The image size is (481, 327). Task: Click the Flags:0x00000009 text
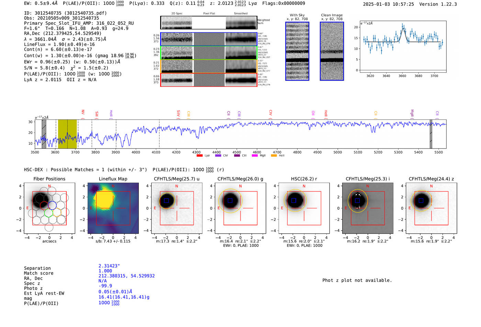283,3
